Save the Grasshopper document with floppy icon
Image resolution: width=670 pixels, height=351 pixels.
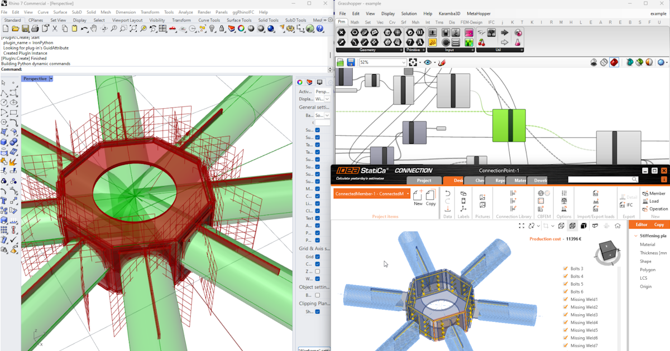[x=351, y=62]
